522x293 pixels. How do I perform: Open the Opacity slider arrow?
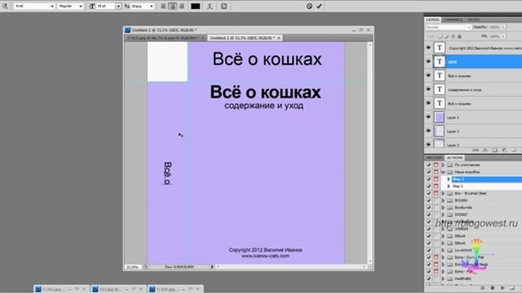pyautogui.click(x=503, y=27)
